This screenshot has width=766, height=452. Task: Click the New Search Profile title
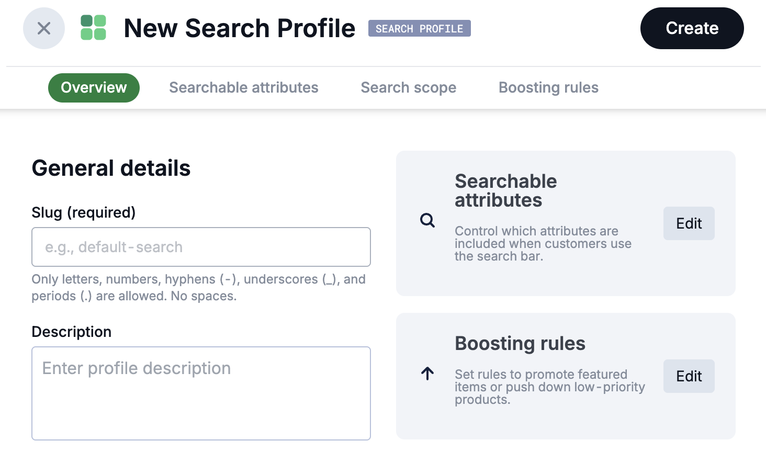point(239,28)
